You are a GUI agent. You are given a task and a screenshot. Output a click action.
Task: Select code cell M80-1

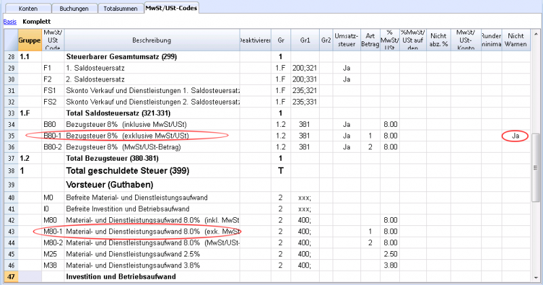click(x=53, y=231)
